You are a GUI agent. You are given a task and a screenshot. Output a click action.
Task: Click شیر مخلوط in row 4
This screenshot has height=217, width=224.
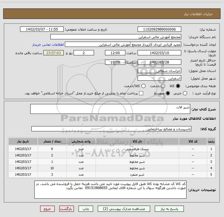click(x=137, y=168)
